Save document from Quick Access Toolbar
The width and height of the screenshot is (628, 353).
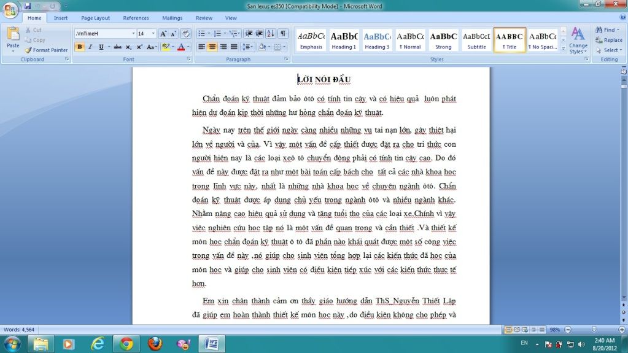click(x=28, y=6)
